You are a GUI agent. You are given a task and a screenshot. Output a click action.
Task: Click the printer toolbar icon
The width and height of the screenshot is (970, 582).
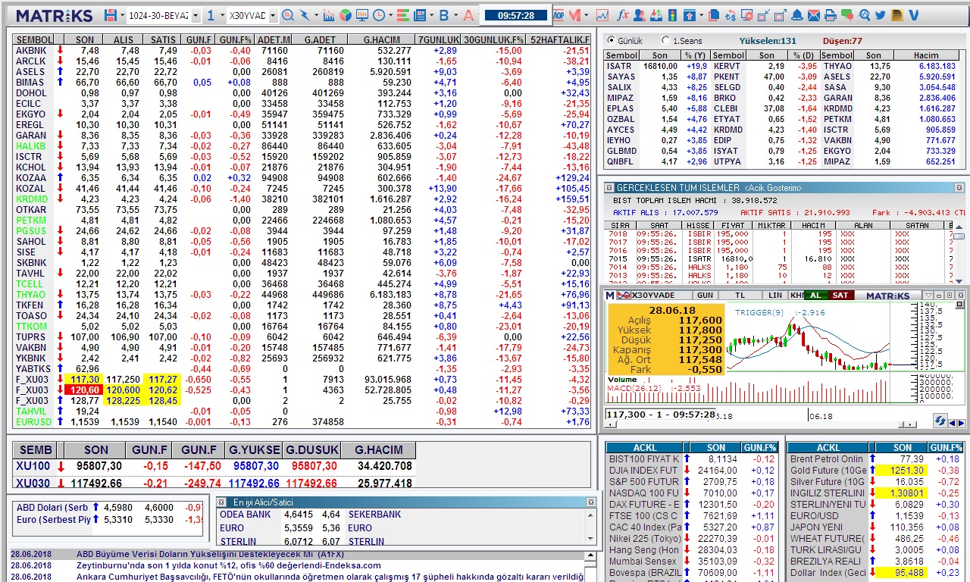coord(830,15)
